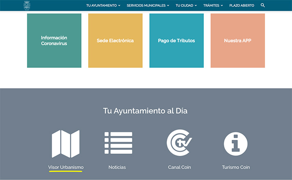Viewport: 292px width, 180px height.
Task: Open the Canal Coín TV logo icon
Action: click(179, 143)
